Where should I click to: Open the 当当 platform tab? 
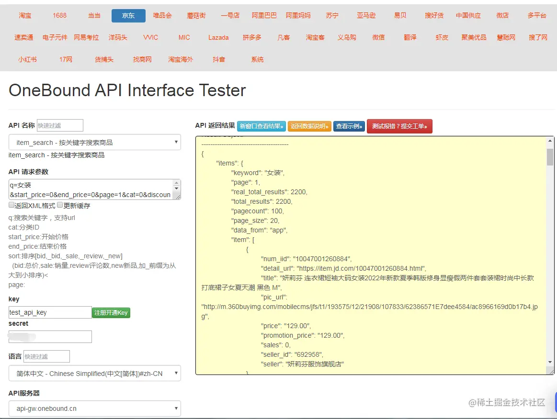tap(94, 16)
